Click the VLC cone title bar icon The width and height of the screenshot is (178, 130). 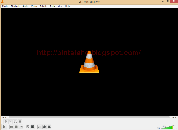(x=2, y=2)
